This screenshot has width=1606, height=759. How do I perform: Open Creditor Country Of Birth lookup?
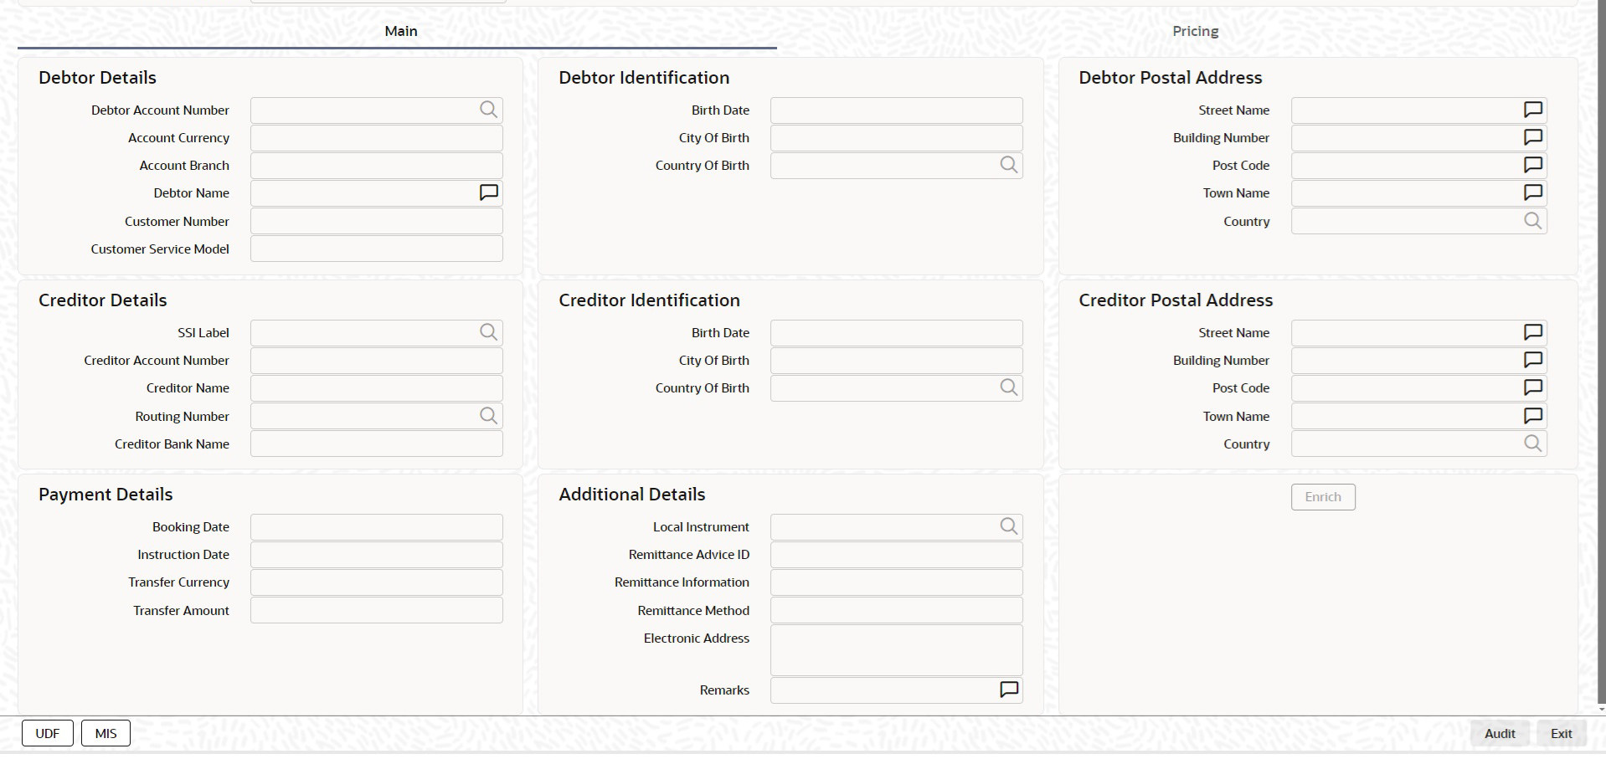(1009, 387)
